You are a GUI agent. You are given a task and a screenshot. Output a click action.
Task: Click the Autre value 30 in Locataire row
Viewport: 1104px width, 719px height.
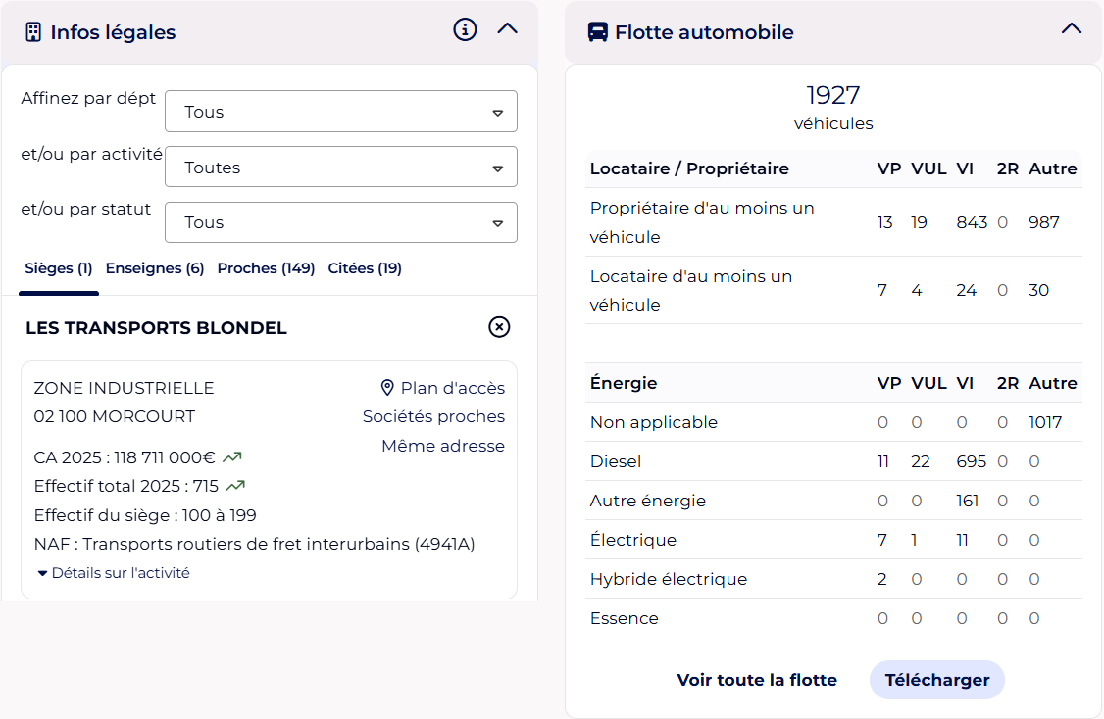click(x=1038, y=290)
